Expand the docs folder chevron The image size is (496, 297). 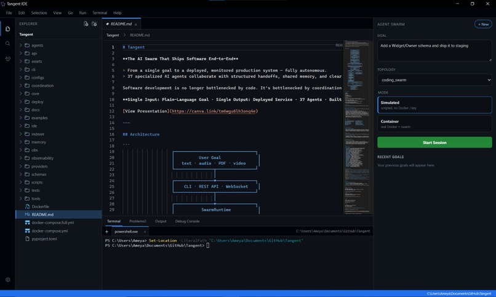tap(21, 109)
